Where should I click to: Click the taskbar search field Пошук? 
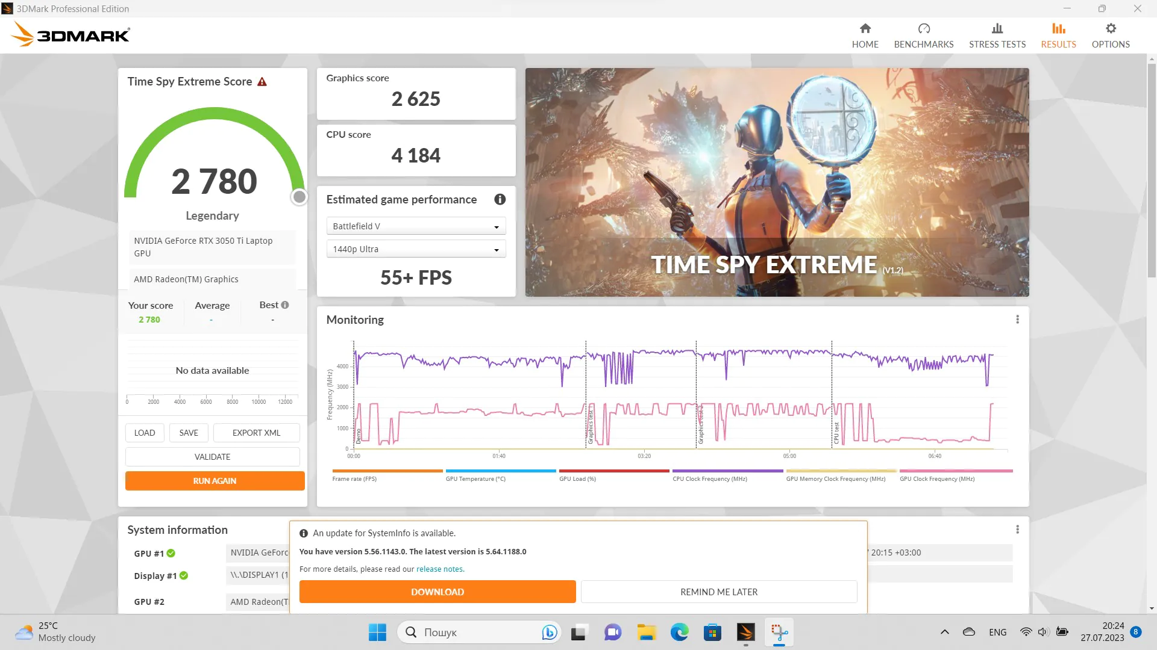pyautogui.click(x=479, y=632)
